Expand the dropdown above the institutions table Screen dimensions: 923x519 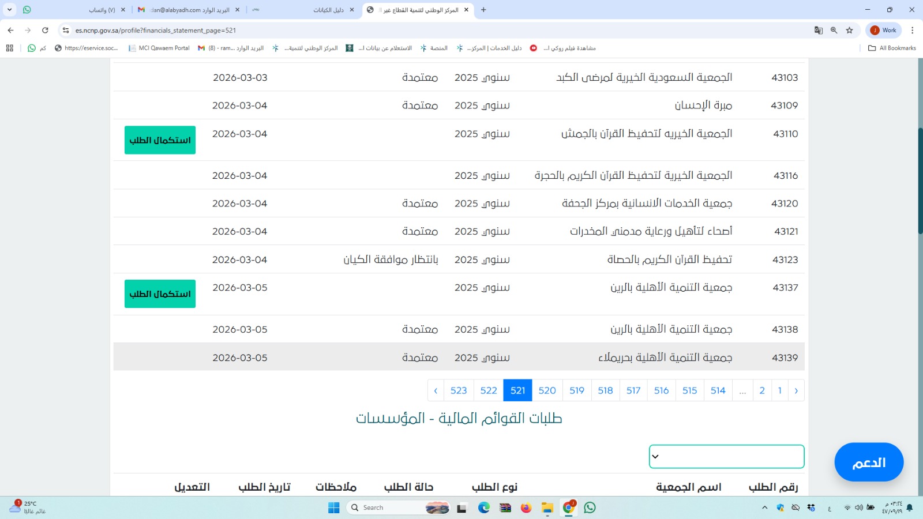726,457
